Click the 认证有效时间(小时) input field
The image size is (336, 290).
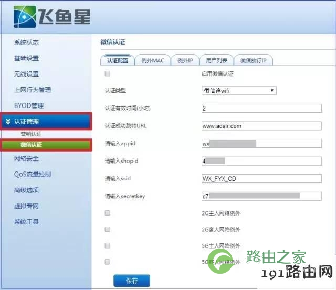click(261, 109)
